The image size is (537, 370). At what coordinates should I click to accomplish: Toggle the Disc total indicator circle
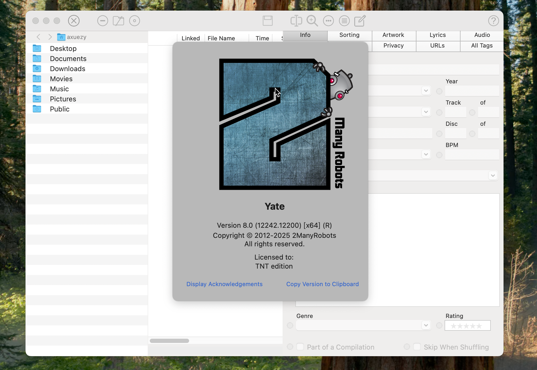click(472, 134)
